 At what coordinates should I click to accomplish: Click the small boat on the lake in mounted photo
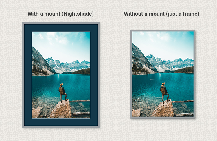[51, 80]
